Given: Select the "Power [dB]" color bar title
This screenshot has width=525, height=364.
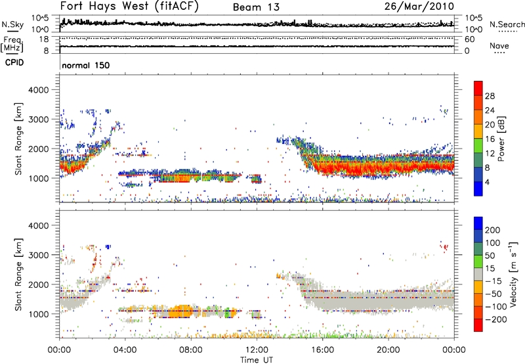Looking at the screenshot, I should coord(501,139).
